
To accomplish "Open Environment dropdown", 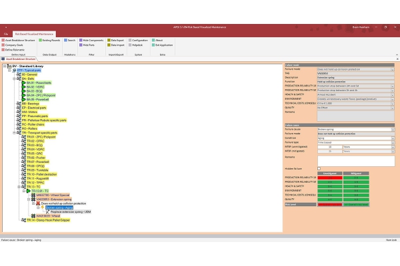I will click(393, 99).
